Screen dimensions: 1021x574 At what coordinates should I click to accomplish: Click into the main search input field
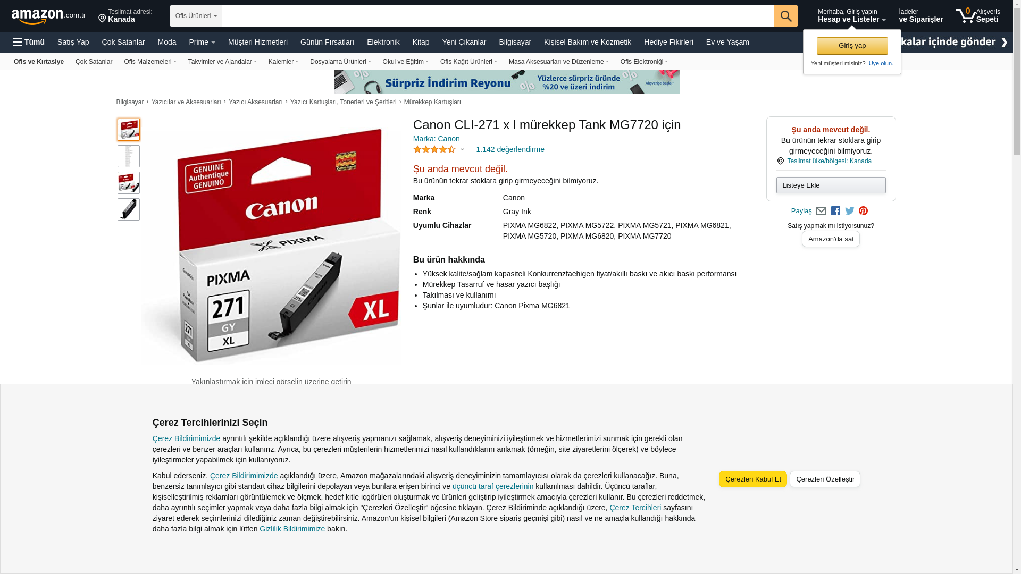click(x=498, y=16)
